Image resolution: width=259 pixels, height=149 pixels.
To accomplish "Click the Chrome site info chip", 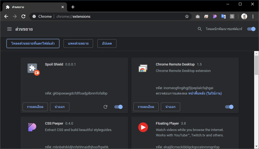I will [x=42, y=16].
